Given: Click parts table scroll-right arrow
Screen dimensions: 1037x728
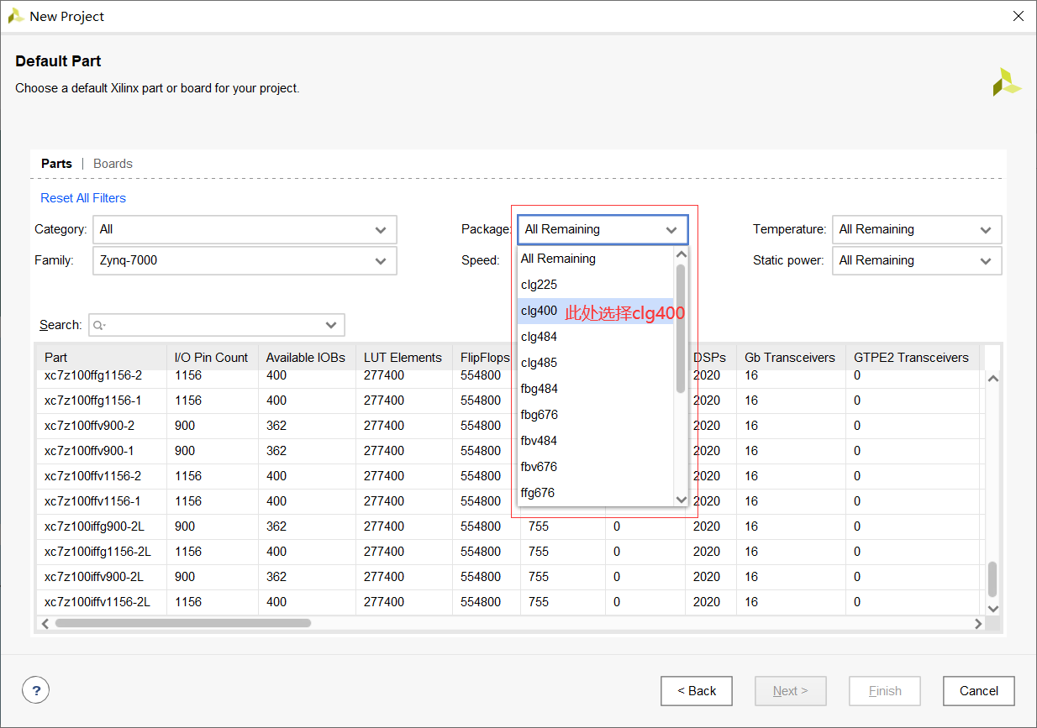Looking at the screenshot, I should pyautogui.click(x=978, y=623).
